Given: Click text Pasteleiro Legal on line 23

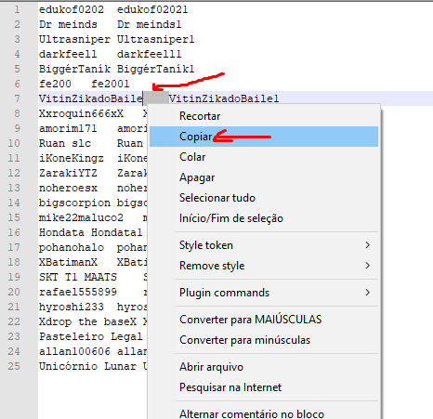Looking at the screenshot, I should pos(91,336).
